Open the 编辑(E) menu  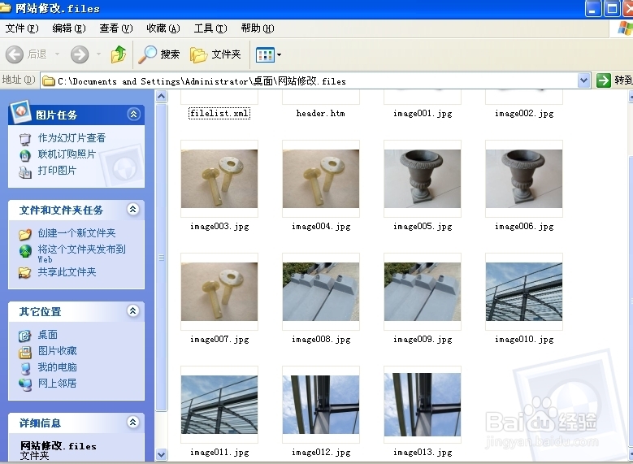pos(69,28)
